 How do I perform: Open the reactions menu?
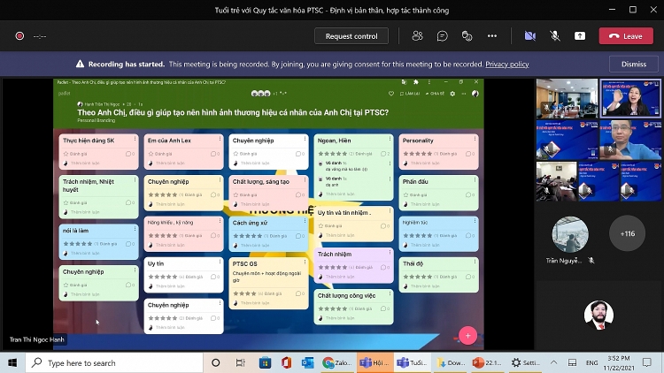tap(467, 36)
